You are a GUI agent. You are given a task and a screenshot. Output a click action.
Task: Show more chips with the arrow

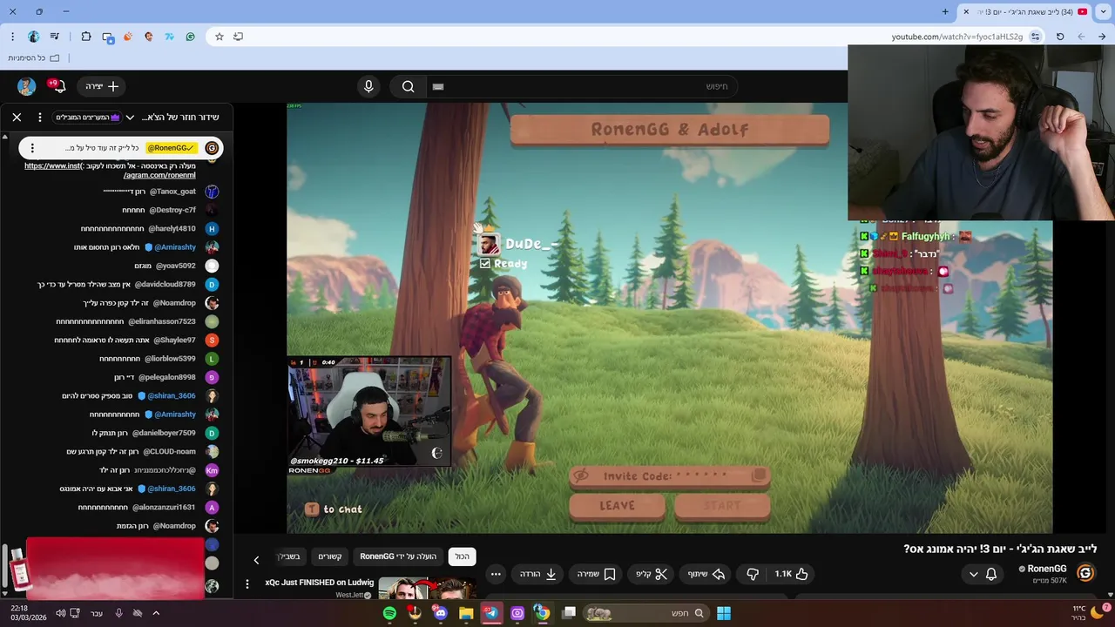pos(256,560)
